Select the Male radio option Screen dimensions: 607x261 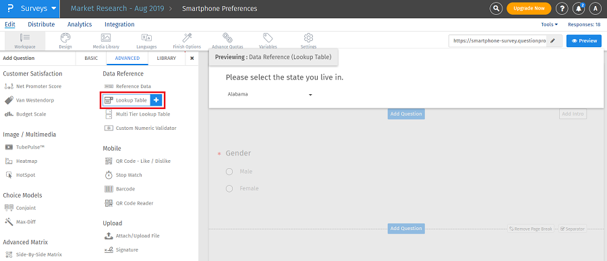(x=229, y=172)
